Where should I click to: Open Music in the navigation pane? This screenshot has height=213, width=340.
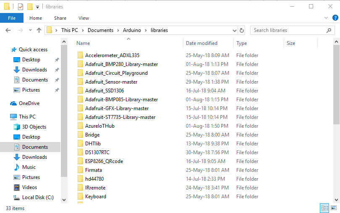(29, 167)
